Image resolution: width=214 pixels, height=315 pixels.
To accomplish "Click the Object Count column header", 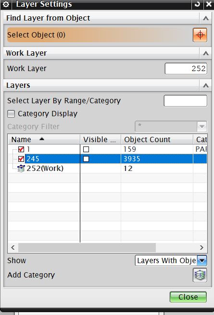I will pyautogui.click(x=157, y=139).
